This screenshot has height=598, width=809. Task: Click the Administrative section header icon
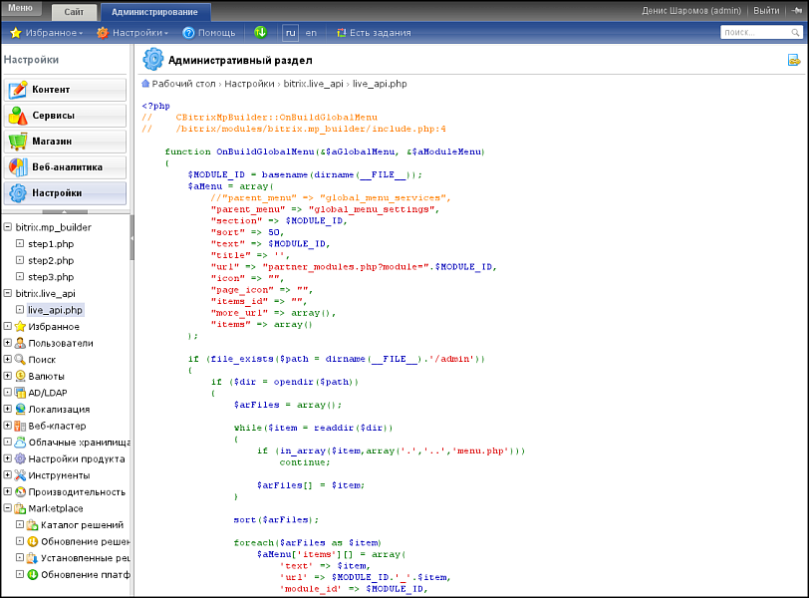click(x=152, y=60)
